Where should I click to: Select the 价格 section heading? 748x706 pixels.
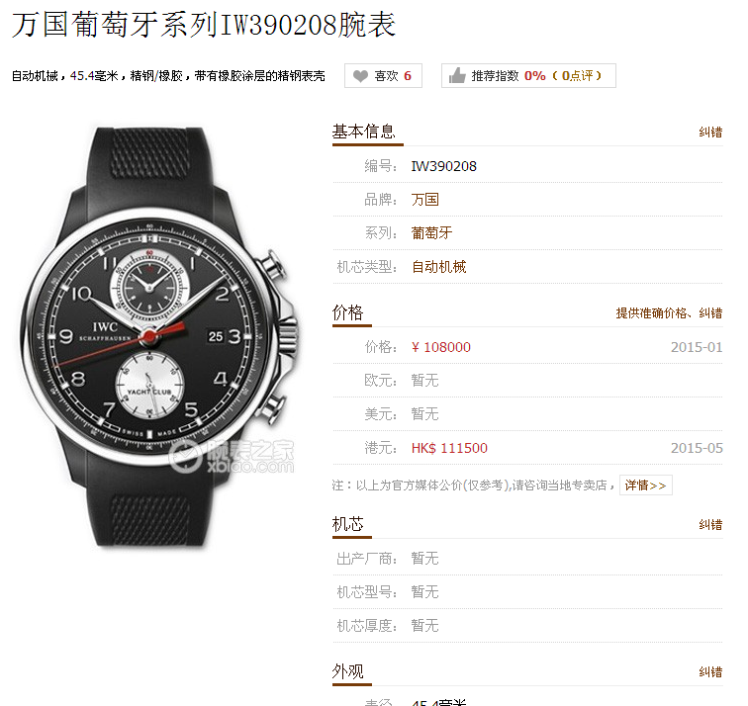[347, 312]
